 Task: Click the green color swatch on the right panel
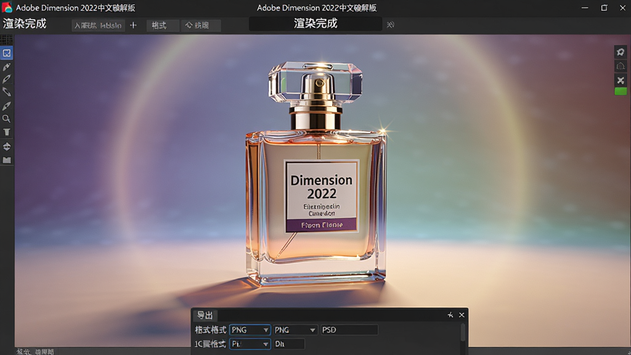pos(621,91)
